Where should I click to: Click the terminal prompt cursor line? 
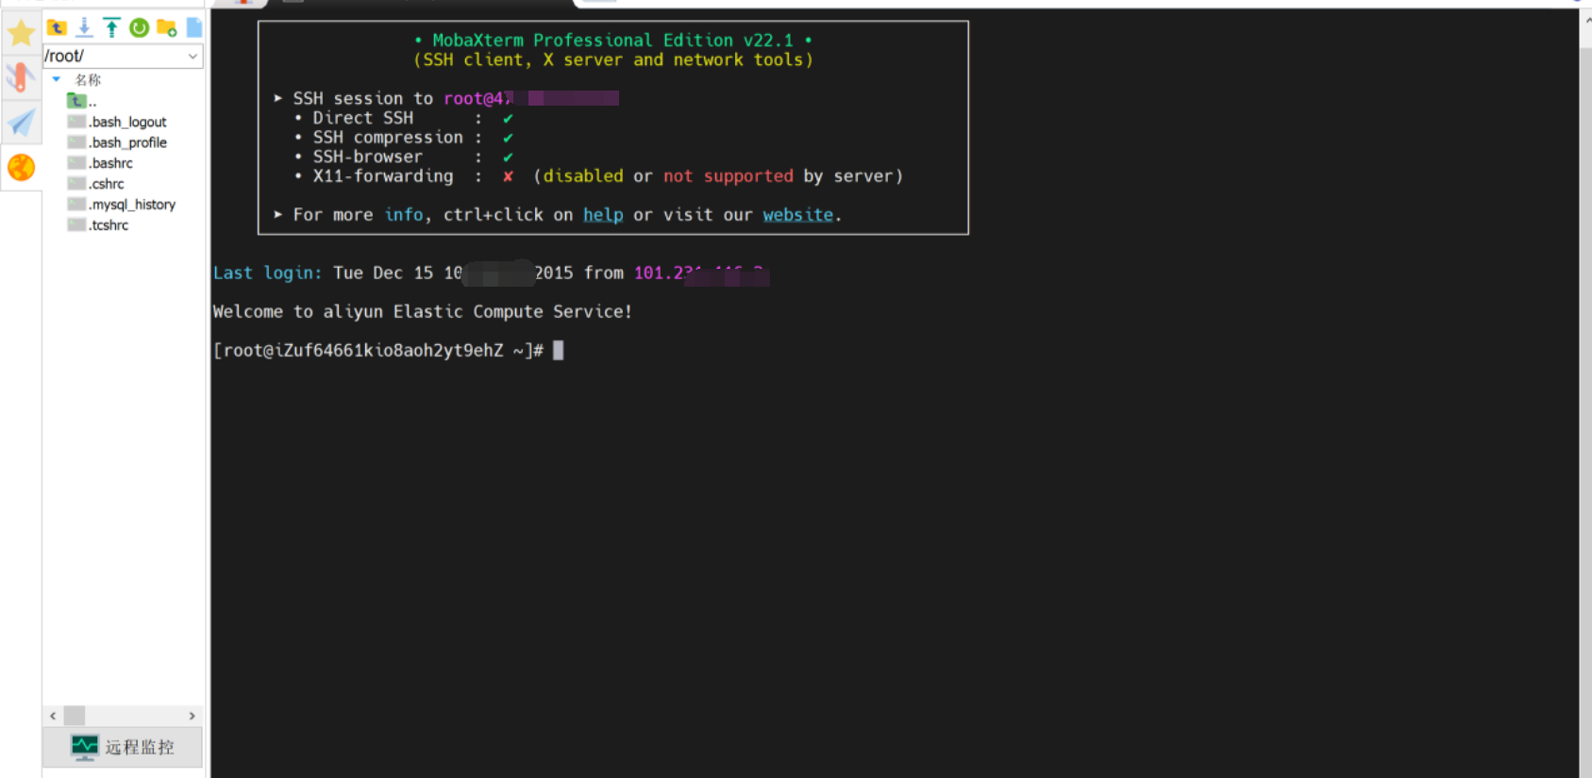pos(389,351)
